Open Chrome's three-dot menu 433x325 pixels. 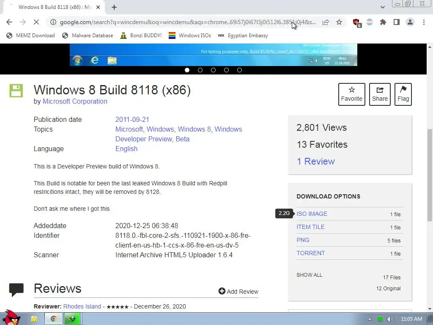coord(424,22)
